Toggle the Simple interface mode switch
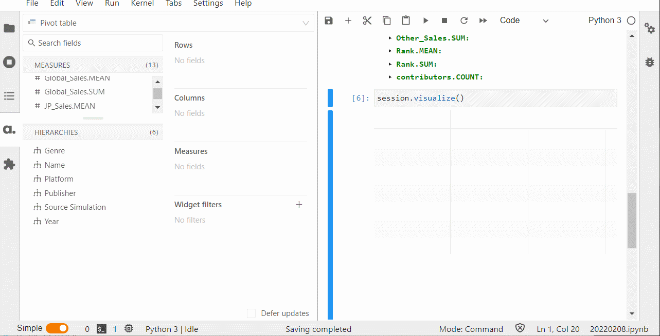Viewport: 660px width, 336px height. [x=57, y=329]
